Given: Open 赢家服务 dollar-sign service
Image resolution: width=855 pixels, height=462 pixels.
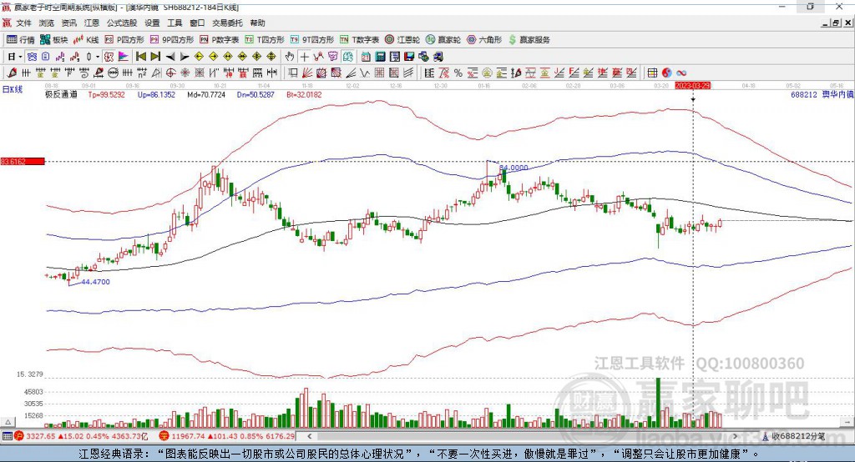Looking at the screenshot, I should [529, 40].
